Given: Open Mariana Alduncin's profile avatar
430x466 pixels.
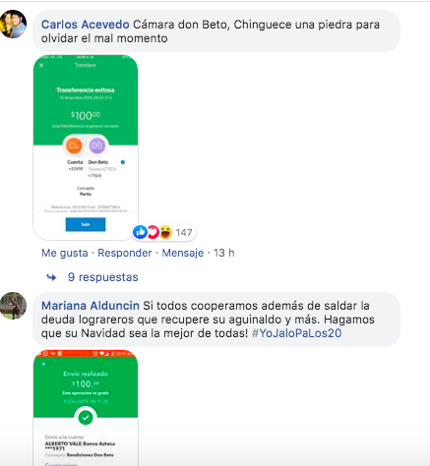Looking at the screenshot, I should coord(13,306).
